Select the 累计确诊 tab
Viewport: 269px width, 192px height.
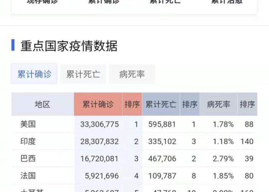point(34,74)
